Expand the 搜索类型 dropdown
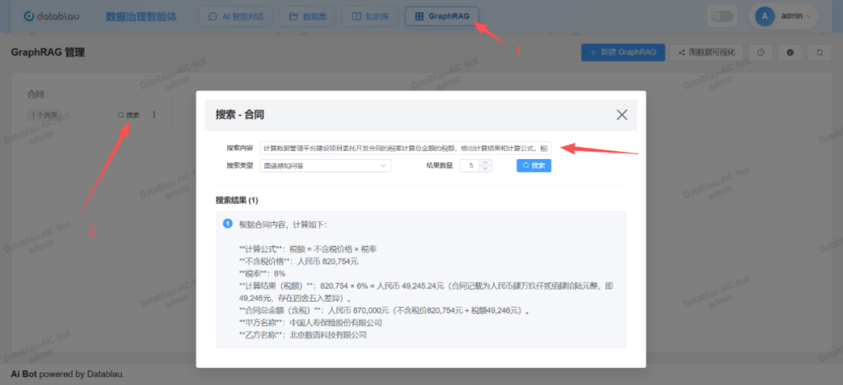Viewport: 843px width, 385px height. (325, 165)
